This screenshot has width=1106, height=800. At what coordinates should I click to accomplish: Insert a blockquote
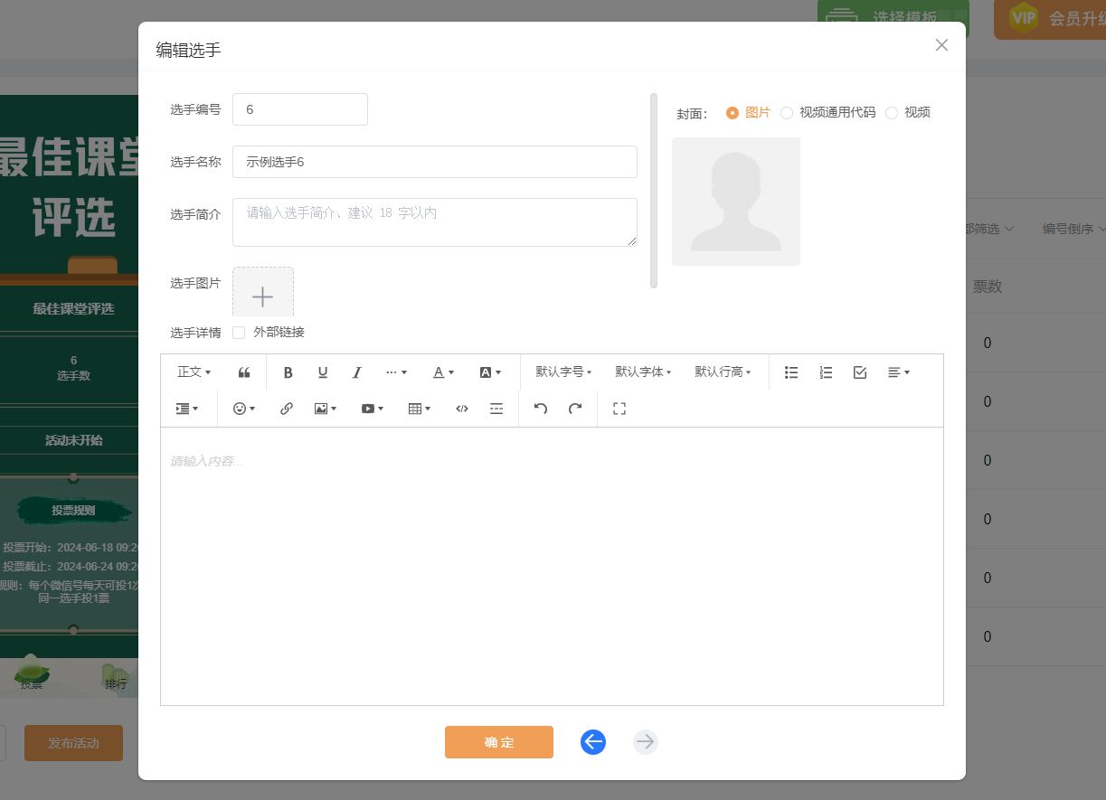[242, 372]
